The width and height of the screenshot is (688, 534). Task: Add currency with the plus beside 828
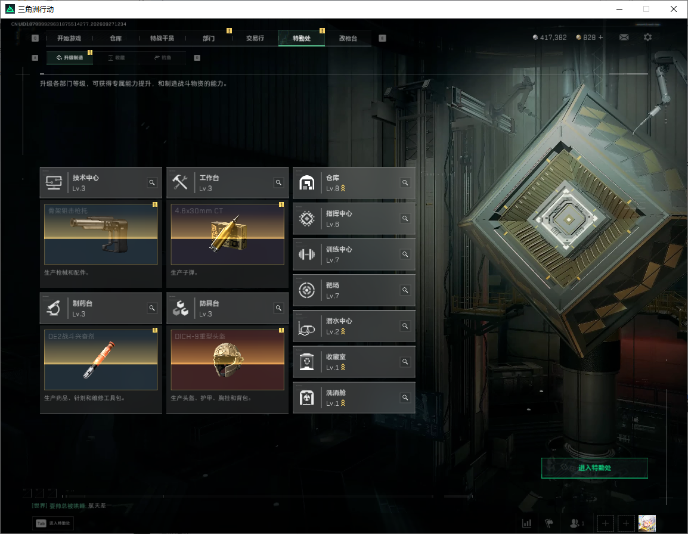601,38
